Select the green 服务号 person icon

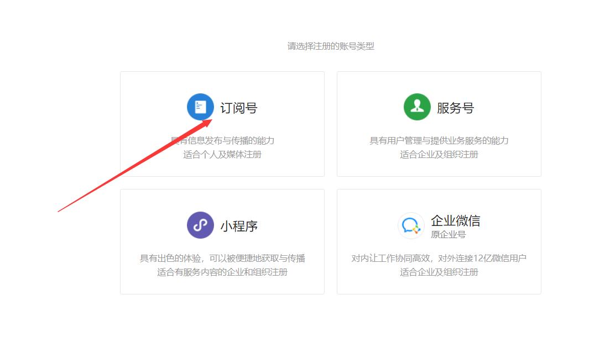pos(417,107)
